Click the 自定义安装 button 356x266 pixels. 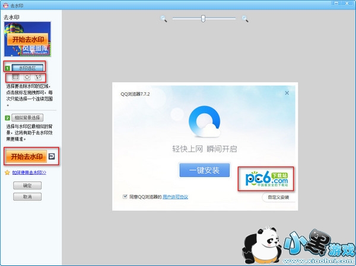coord(278,197)
